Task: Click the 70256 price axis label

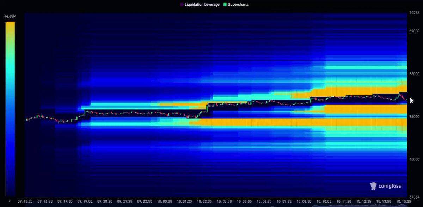Action: [x=415, y=13]
